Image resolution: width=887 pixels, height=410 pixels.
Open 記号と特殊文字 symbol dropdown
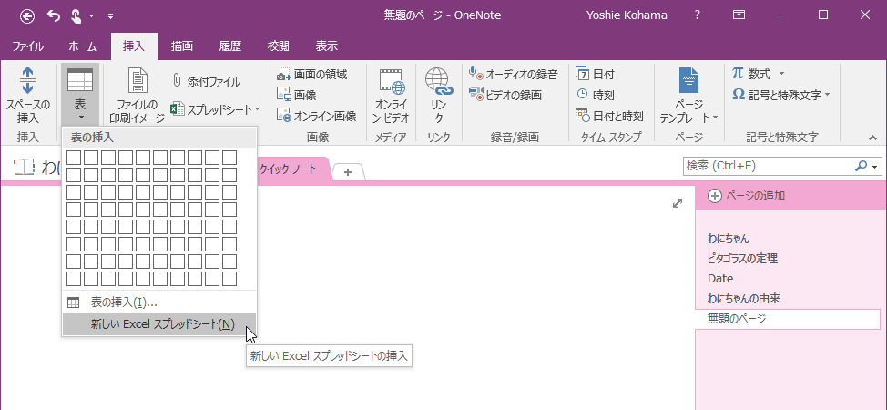(781, 95)
